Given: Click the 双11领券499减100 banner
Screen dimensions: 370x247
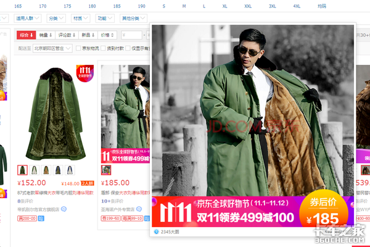Looking at the screenshot, I should [245, 217].
